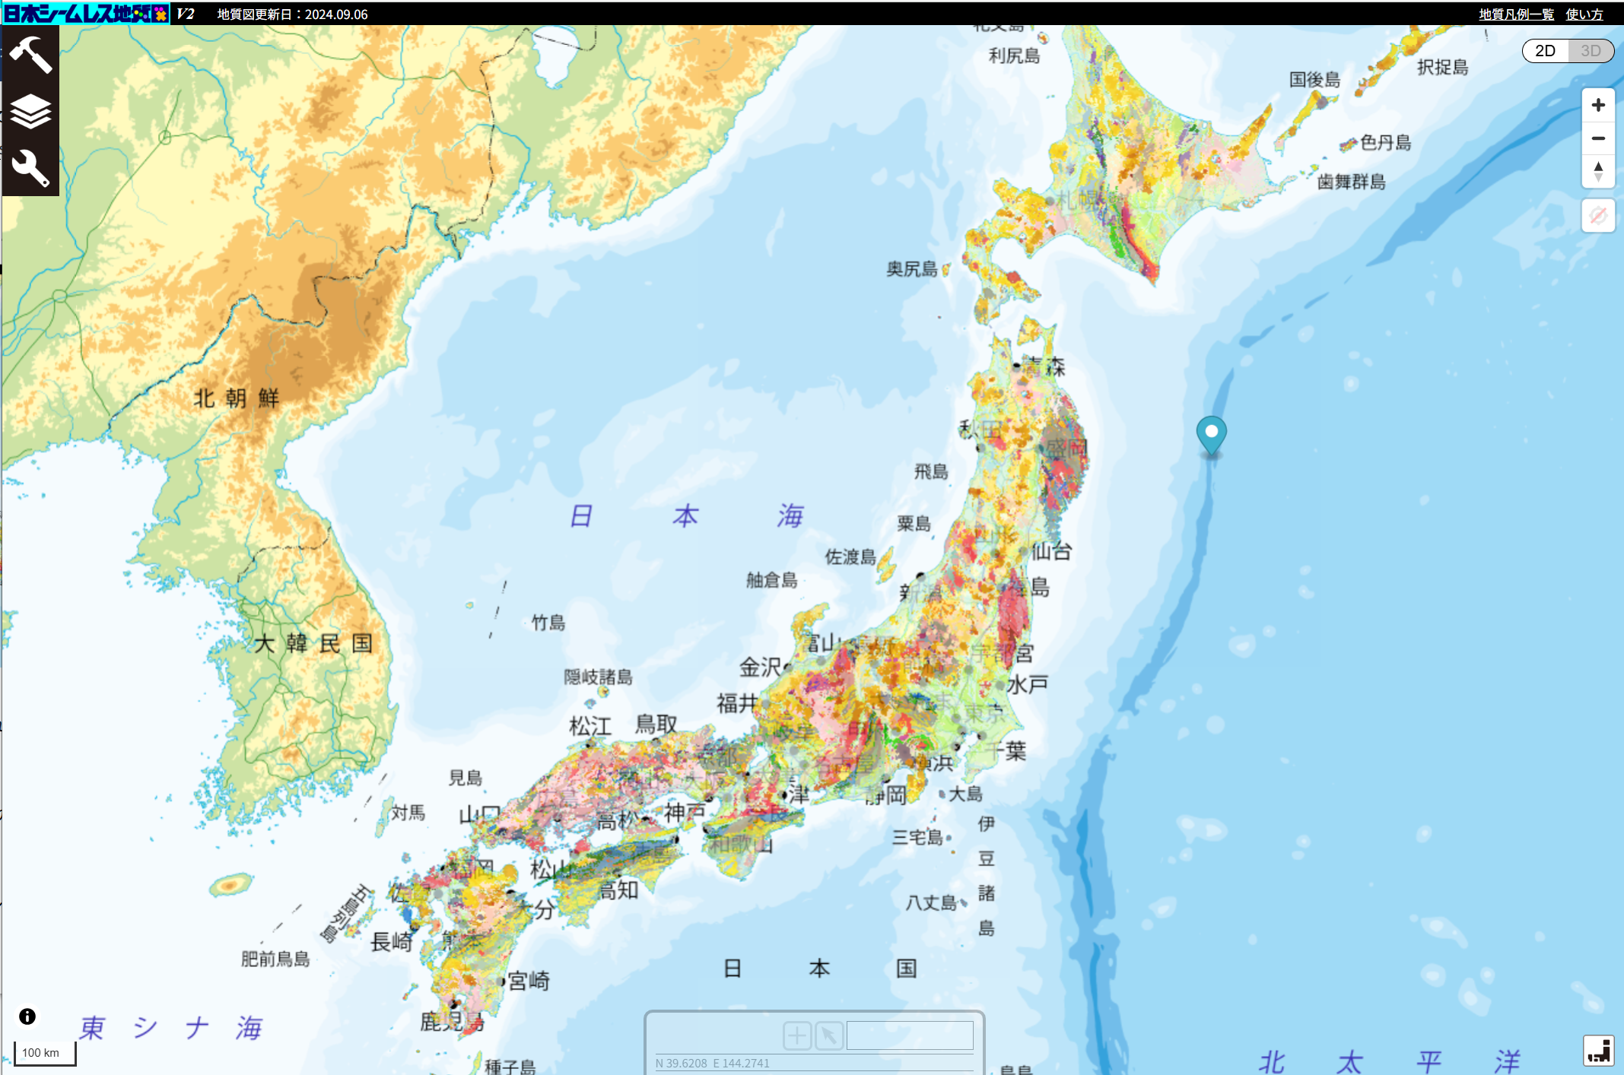Image resolution: width=1624 pixels, height=1075 pixels.
Task: Click the 100 km scale bar
Action: coord(45,1053)
